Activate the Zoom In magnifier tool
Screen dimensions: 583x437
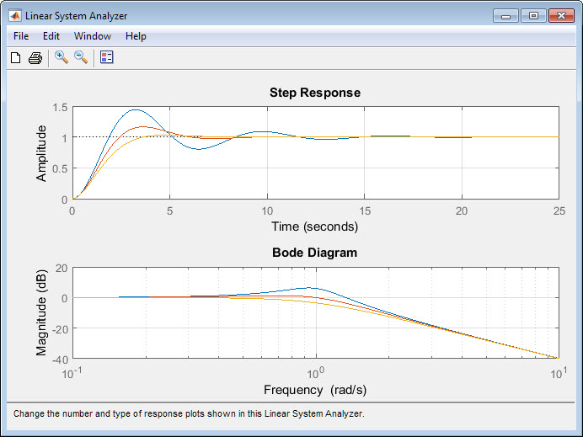tap(62, 57)
